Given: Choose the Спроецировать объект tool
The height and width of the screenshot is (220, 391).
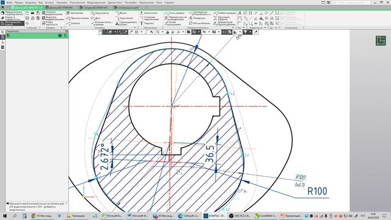Looking at the screenshot, I should tap(126, 23).
